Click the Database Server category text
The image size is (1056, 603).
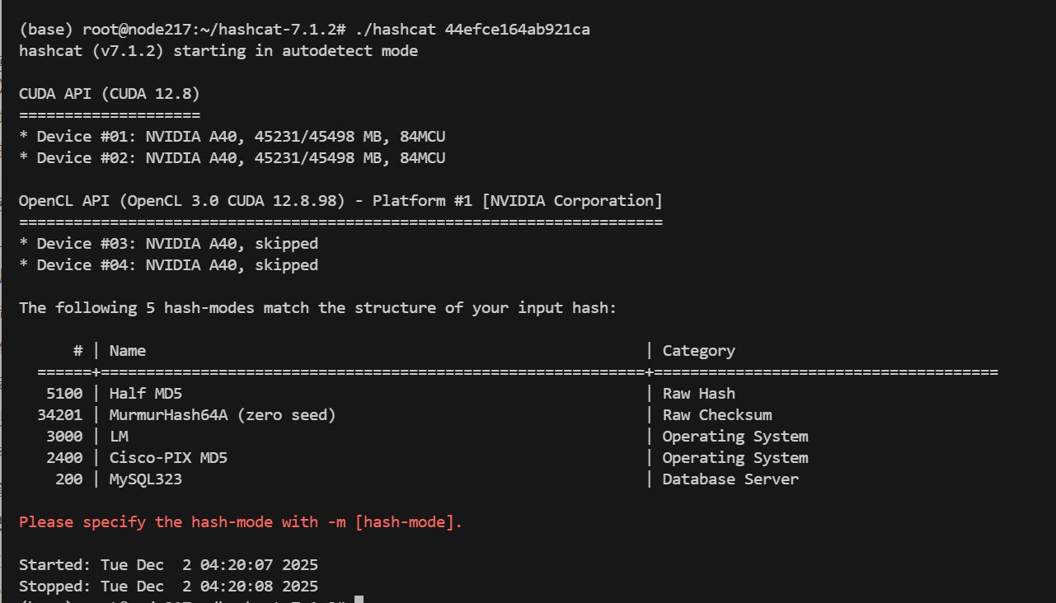click(x=730, y=479)
